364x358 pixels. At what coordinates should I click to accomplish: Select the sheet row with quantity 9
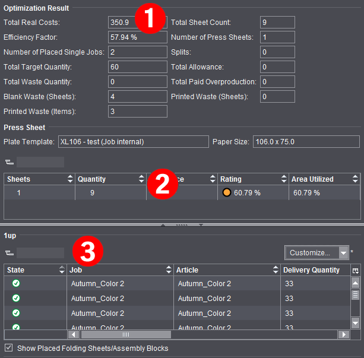[x=91, y=193]
